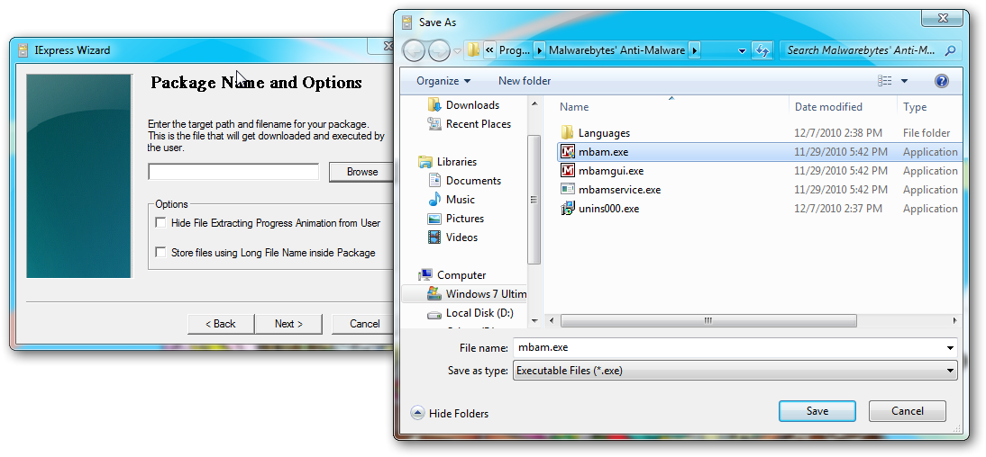The image size is (986, 457).
Task: Click the File name input field
Action: [728, 347]
